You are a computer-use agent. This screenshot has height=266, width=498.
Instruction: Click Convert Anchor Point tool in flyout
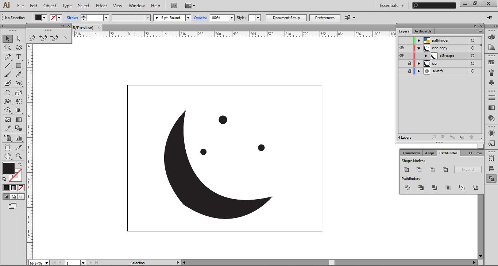point(66,38)
